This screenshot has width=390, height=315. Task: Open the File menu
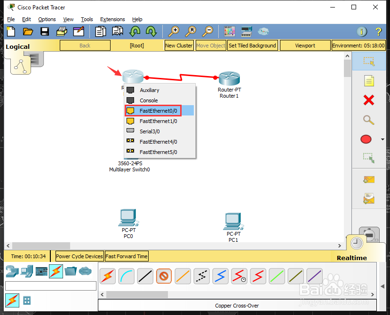pos(11,19)
